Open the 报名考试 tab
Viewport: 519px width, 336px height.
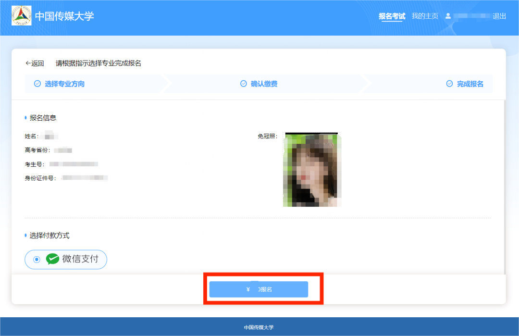[392, 16]
